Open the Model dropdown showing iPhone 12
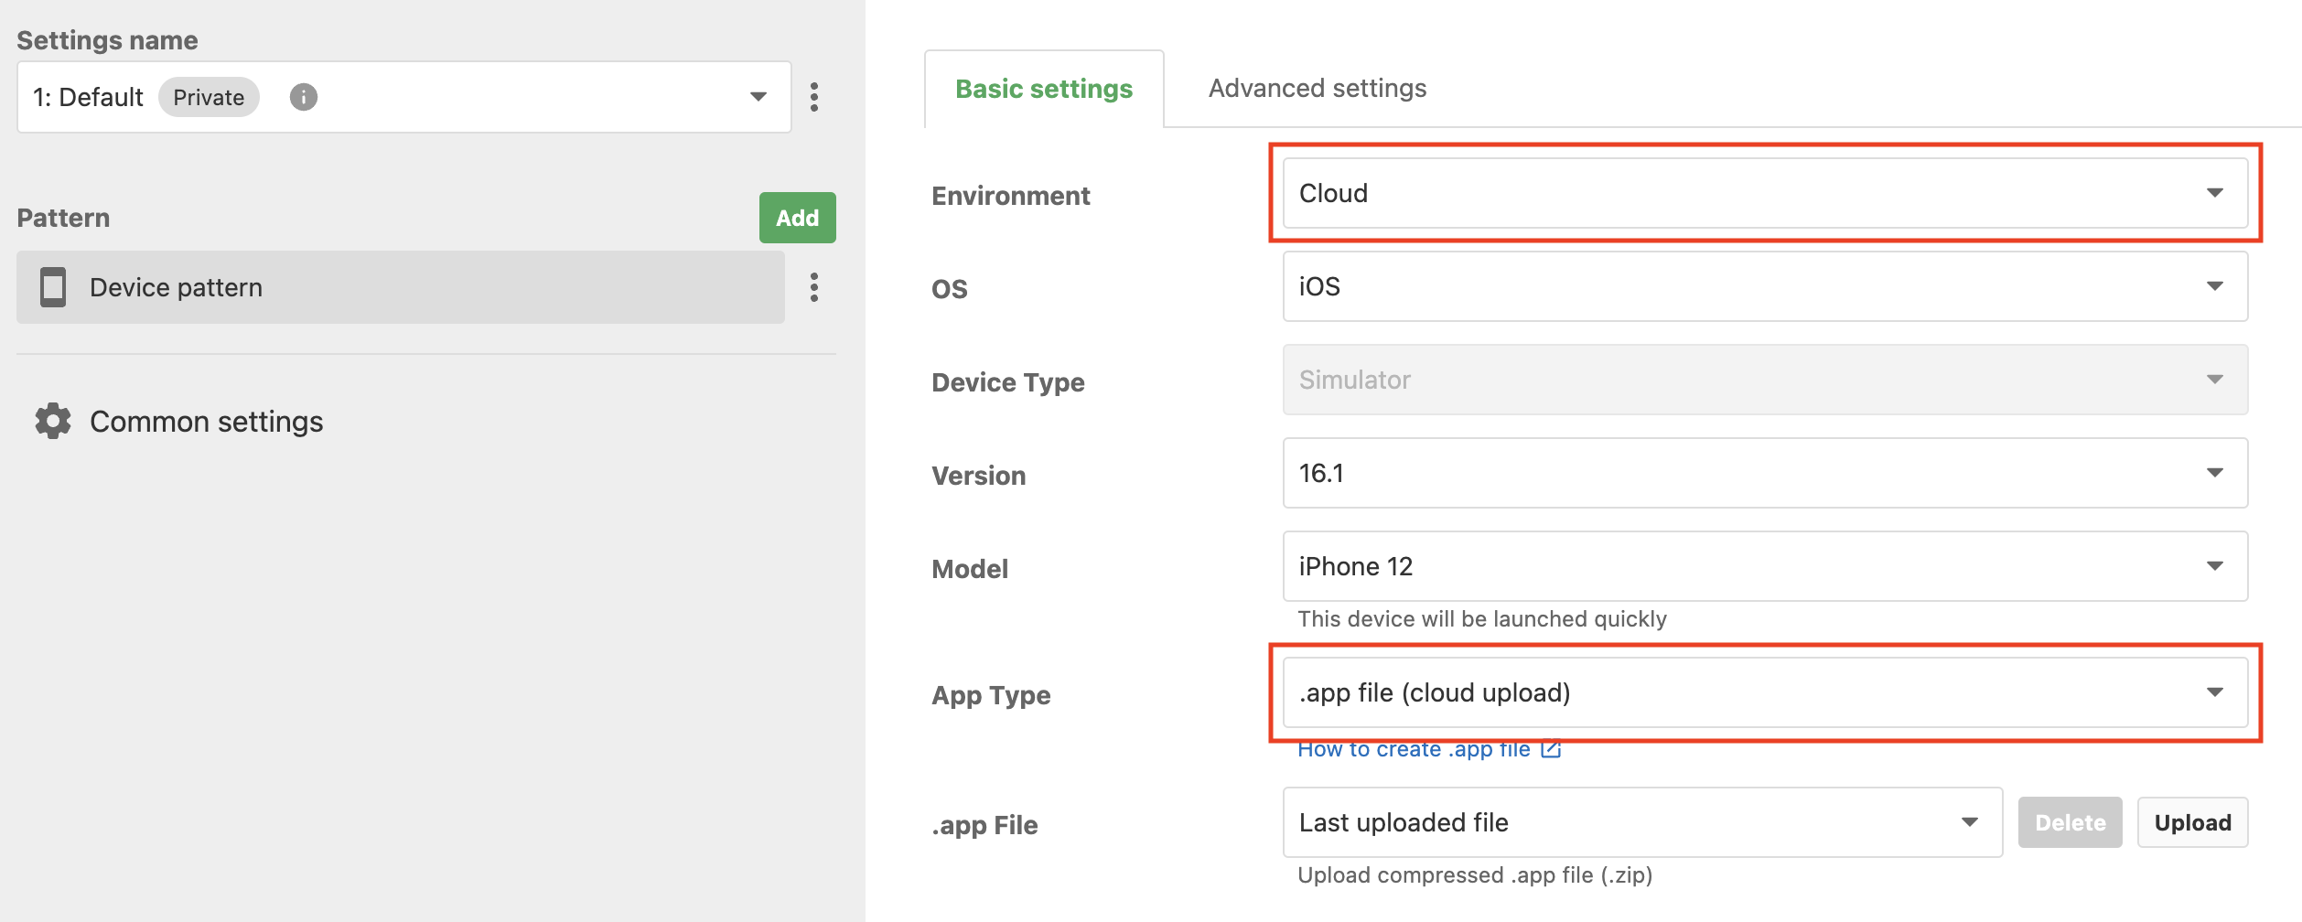 (x=1765, y=566)
